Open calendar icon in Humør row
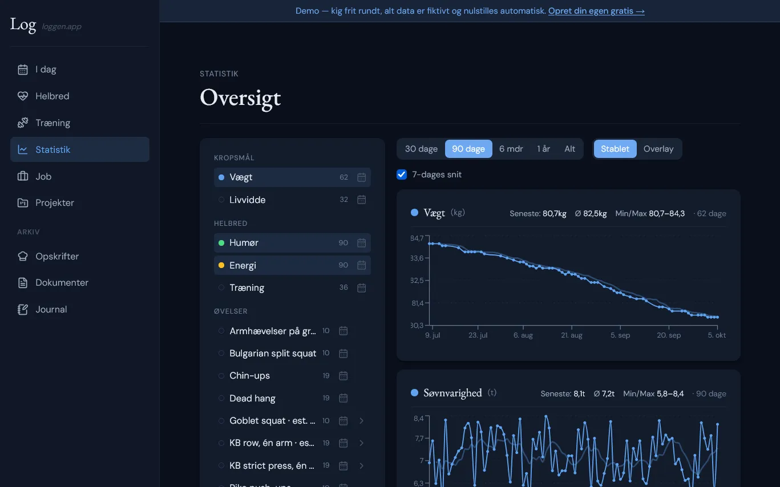The width and height of the screenshot is (780, 487). click(x=361, y=243)
